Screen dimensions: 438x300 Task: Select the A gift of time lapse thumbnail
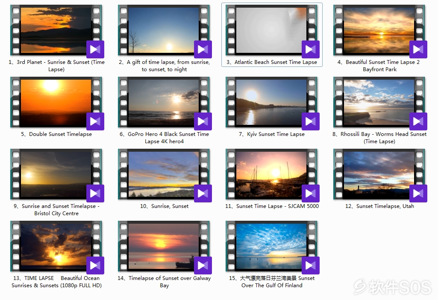pos(164,30)
